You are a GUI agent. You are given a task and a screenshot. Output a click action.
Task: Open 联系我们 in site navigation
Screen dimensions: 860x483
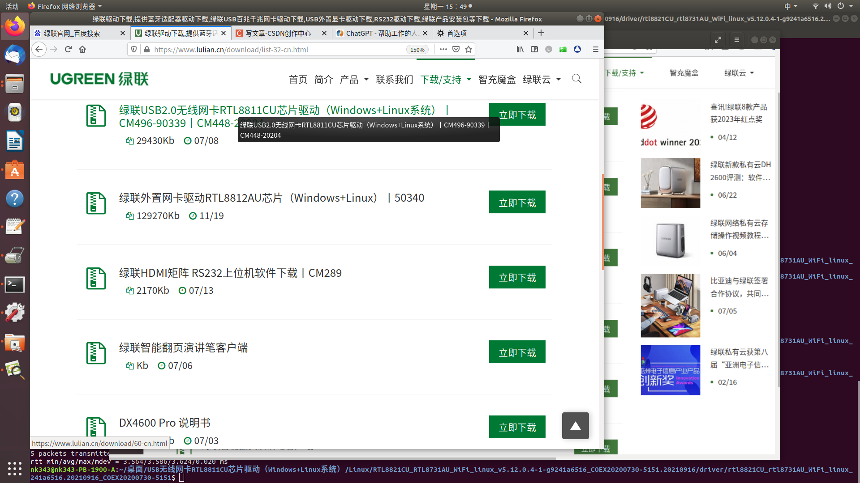[x=395, y=80]
